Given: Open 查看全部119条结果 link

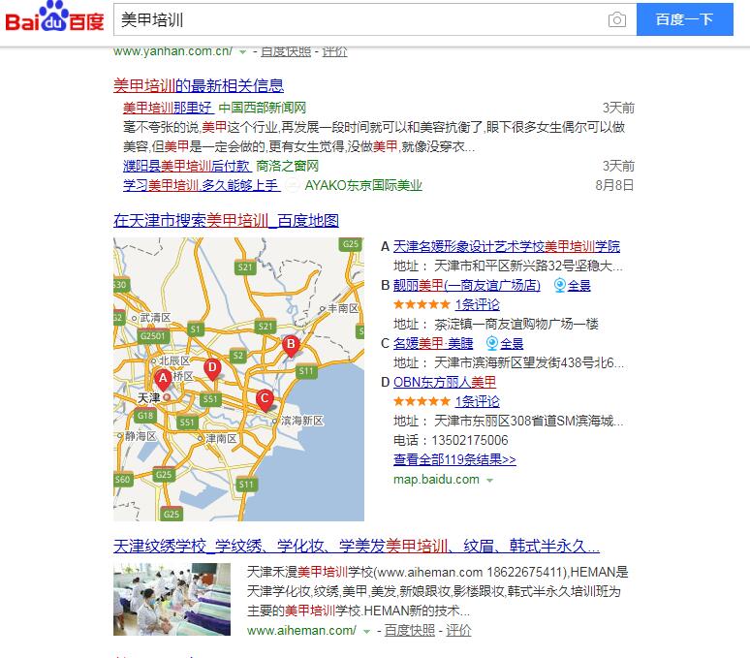Looking at the screenshot, I should point(454,459).
